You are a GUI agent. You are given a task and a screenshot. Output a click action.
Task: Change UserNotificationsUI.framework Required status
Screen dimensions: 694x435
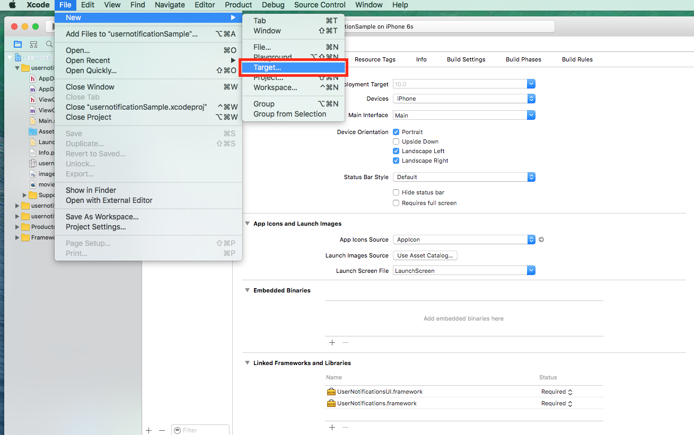[x=557, y=392]
